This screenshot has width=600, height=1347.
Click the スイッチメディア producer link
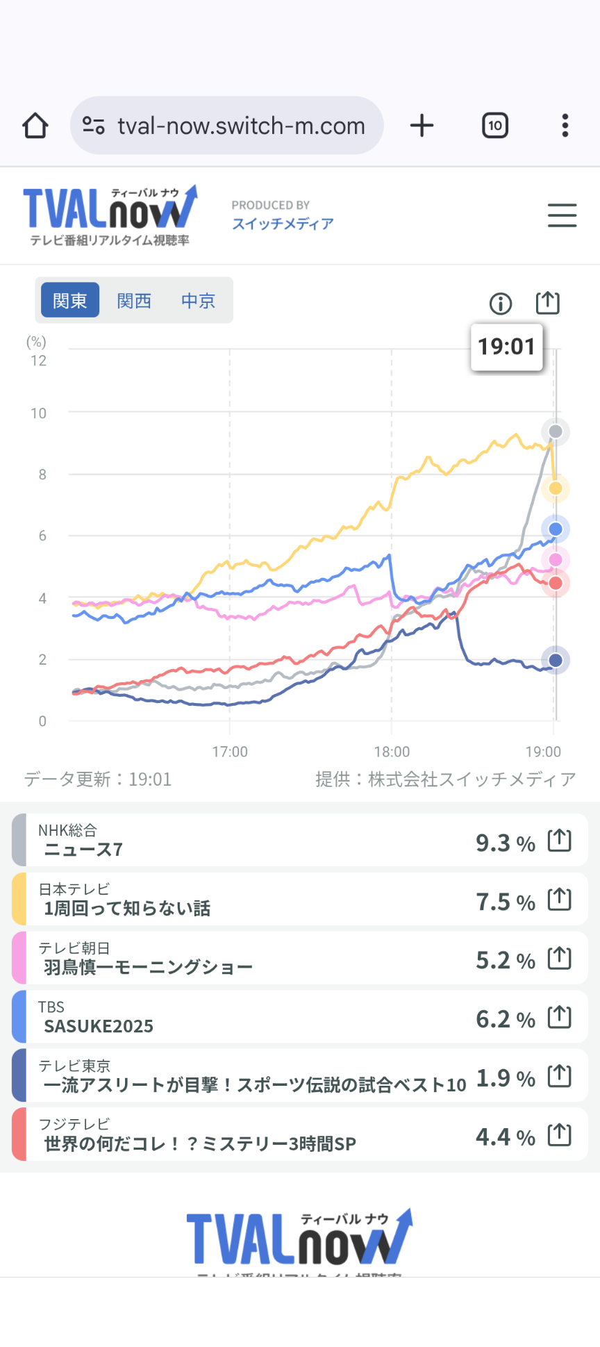tap(283, 224)
